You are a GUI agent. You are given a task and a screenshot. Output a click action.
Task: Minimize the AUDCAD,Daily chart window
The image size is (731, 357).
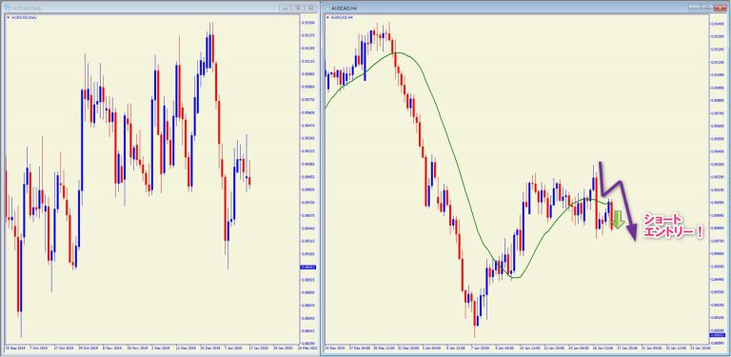click(x=286, y=8)
